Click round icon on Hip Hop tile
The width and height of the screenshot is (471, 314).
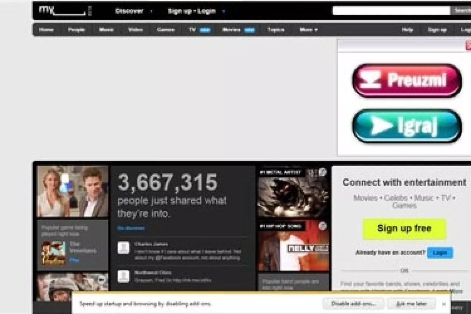pos(322,226)
